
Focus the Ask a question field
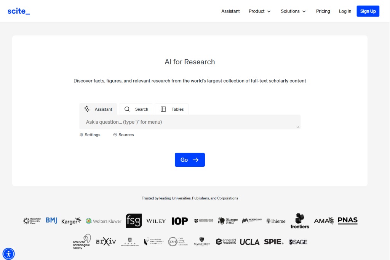click(x=190, y=122)
